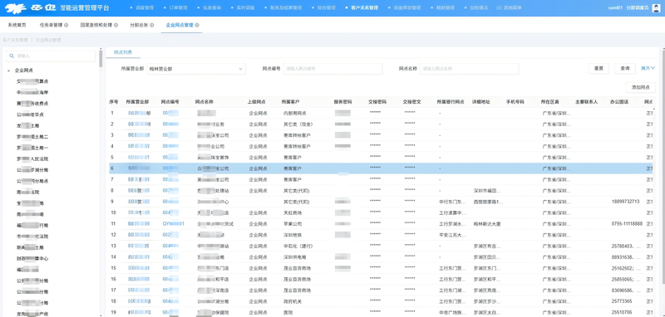This screenshot has height=317, width=665.
Task: Click office phone 0755-11118888
Action: click(x=627, y=223)
